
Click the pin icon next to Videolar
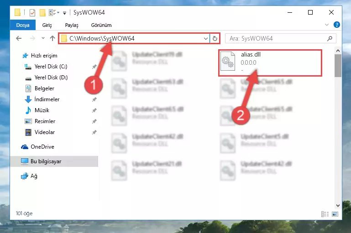[x=94, y=132]
